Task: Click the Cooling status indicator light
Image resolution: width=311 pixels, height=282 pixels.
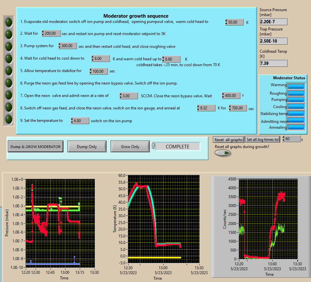Action: tap(296, 107)
